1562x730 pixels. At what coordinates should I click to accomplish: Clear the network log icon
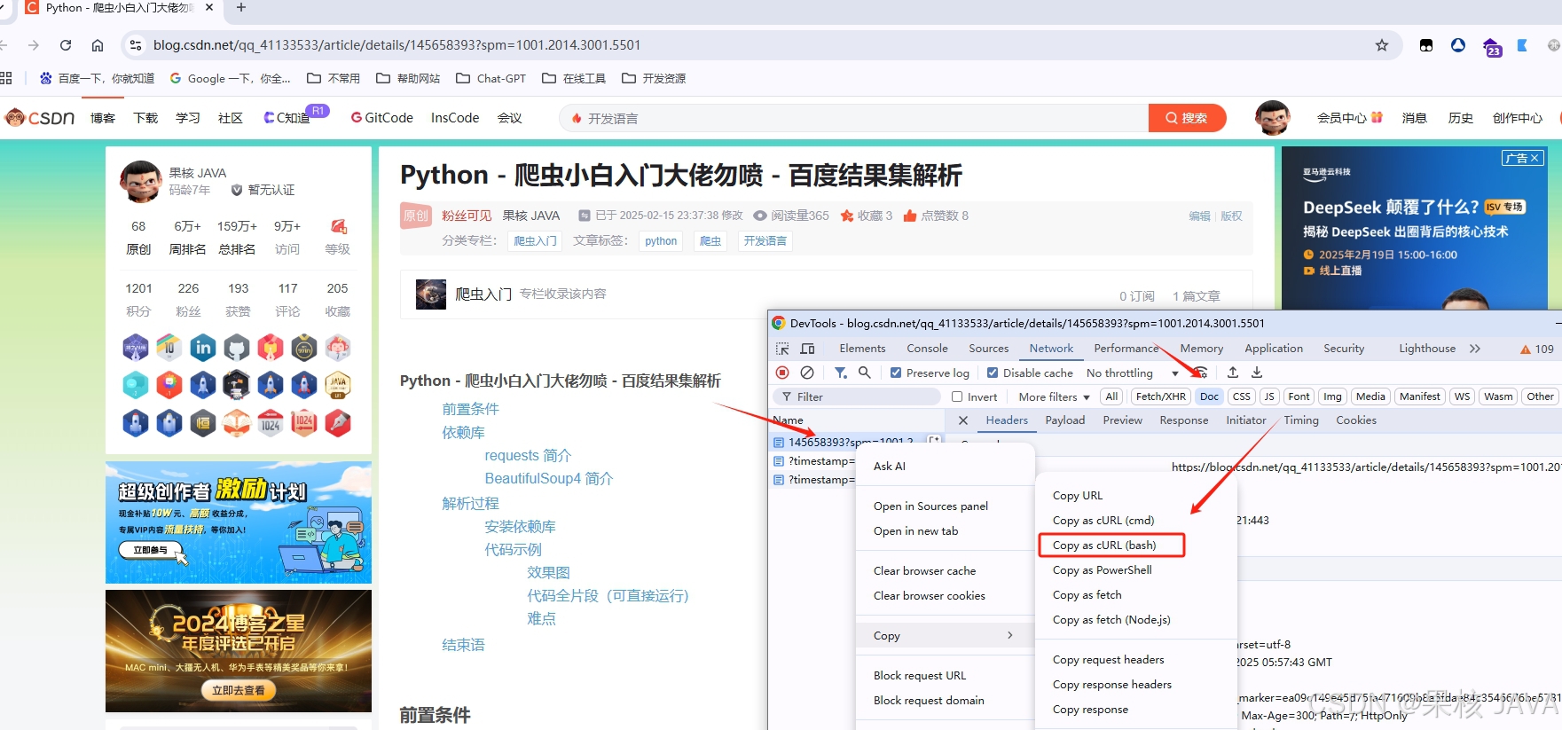807,373
